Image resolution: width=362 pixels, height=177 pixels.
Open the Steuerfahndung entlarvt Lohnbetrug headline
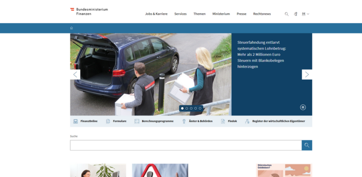coord(262,55)
